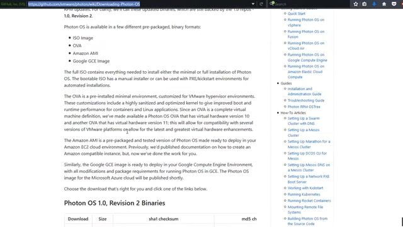Open Setting Up Mesos DNS on a Mesos Cluster

pyautogui.click(x=309, y=168)
